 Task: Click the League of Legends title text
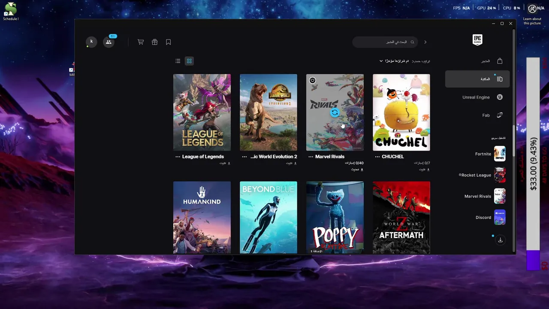(203, 157)
